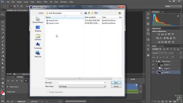Open the Normal blend mode dropdown
This screenshot has width=183, height=103.
click(160, 53)
